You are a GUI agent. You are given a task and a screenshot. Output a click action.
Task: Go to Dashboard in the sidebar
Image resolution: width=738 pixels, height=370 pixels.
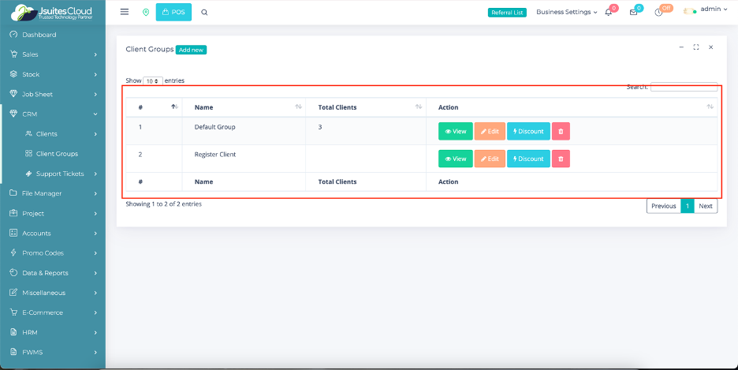point(39,35)
